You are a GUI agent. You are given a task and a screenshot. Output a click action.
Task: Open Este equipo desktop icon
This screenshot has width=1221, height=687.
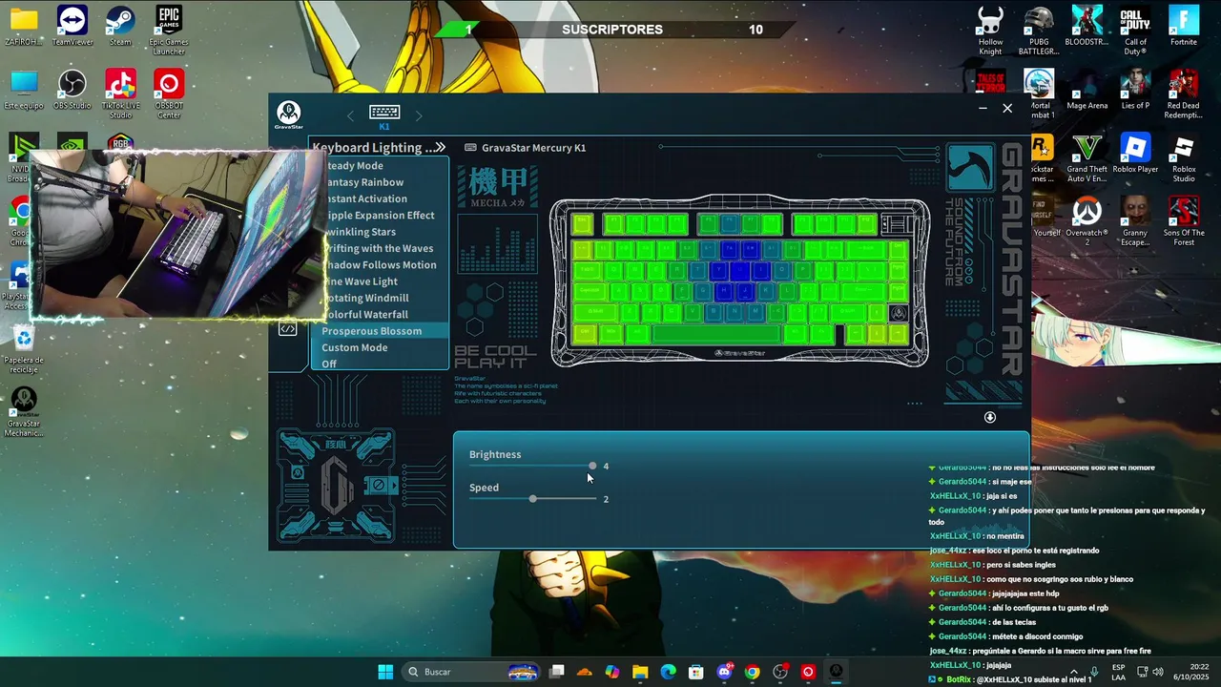click(24, 91)
